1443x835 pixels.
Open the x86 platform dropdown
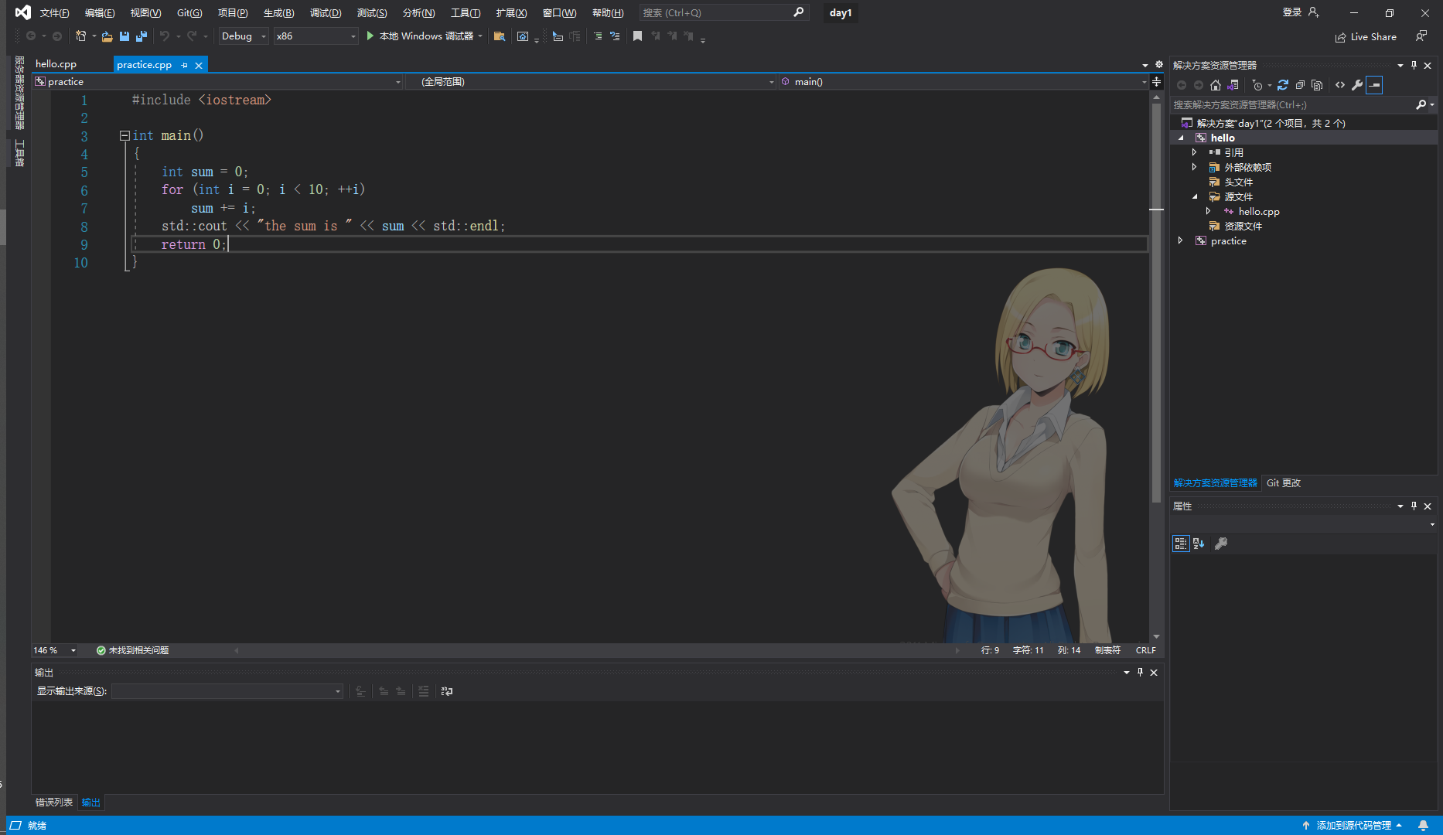click(x=316, y=36)
